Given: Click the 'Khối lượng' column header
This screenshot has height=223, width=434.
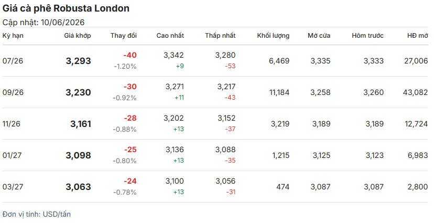Looking at the screenshot, I should (x=273, y=36).
